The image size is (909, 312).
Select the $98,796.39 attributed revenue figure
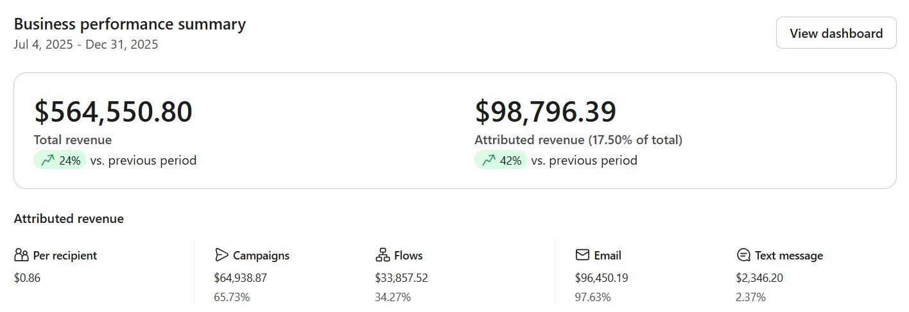click(x=546, y=112)
